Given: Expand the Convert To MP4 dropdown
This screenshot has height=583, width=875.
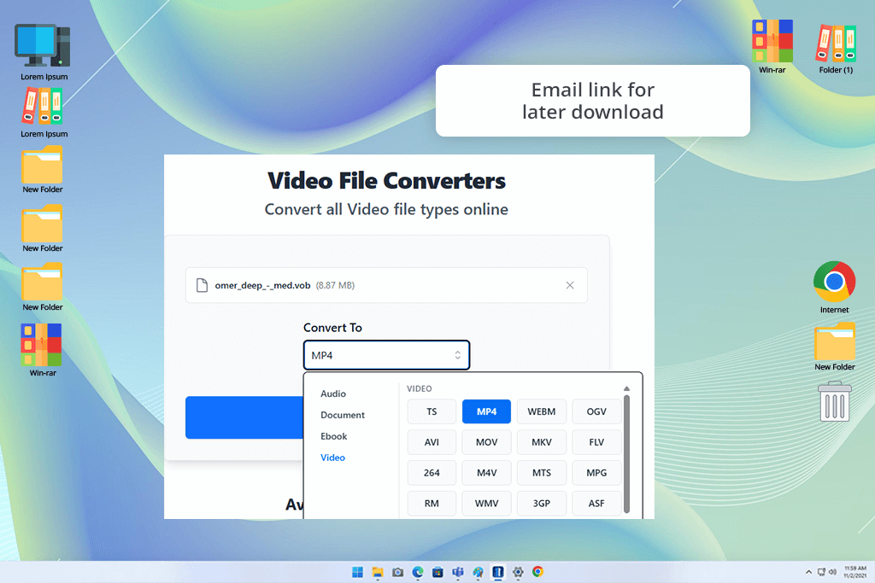Looking at the screenshot, I should pyautogui.click(x=387, y=355).
